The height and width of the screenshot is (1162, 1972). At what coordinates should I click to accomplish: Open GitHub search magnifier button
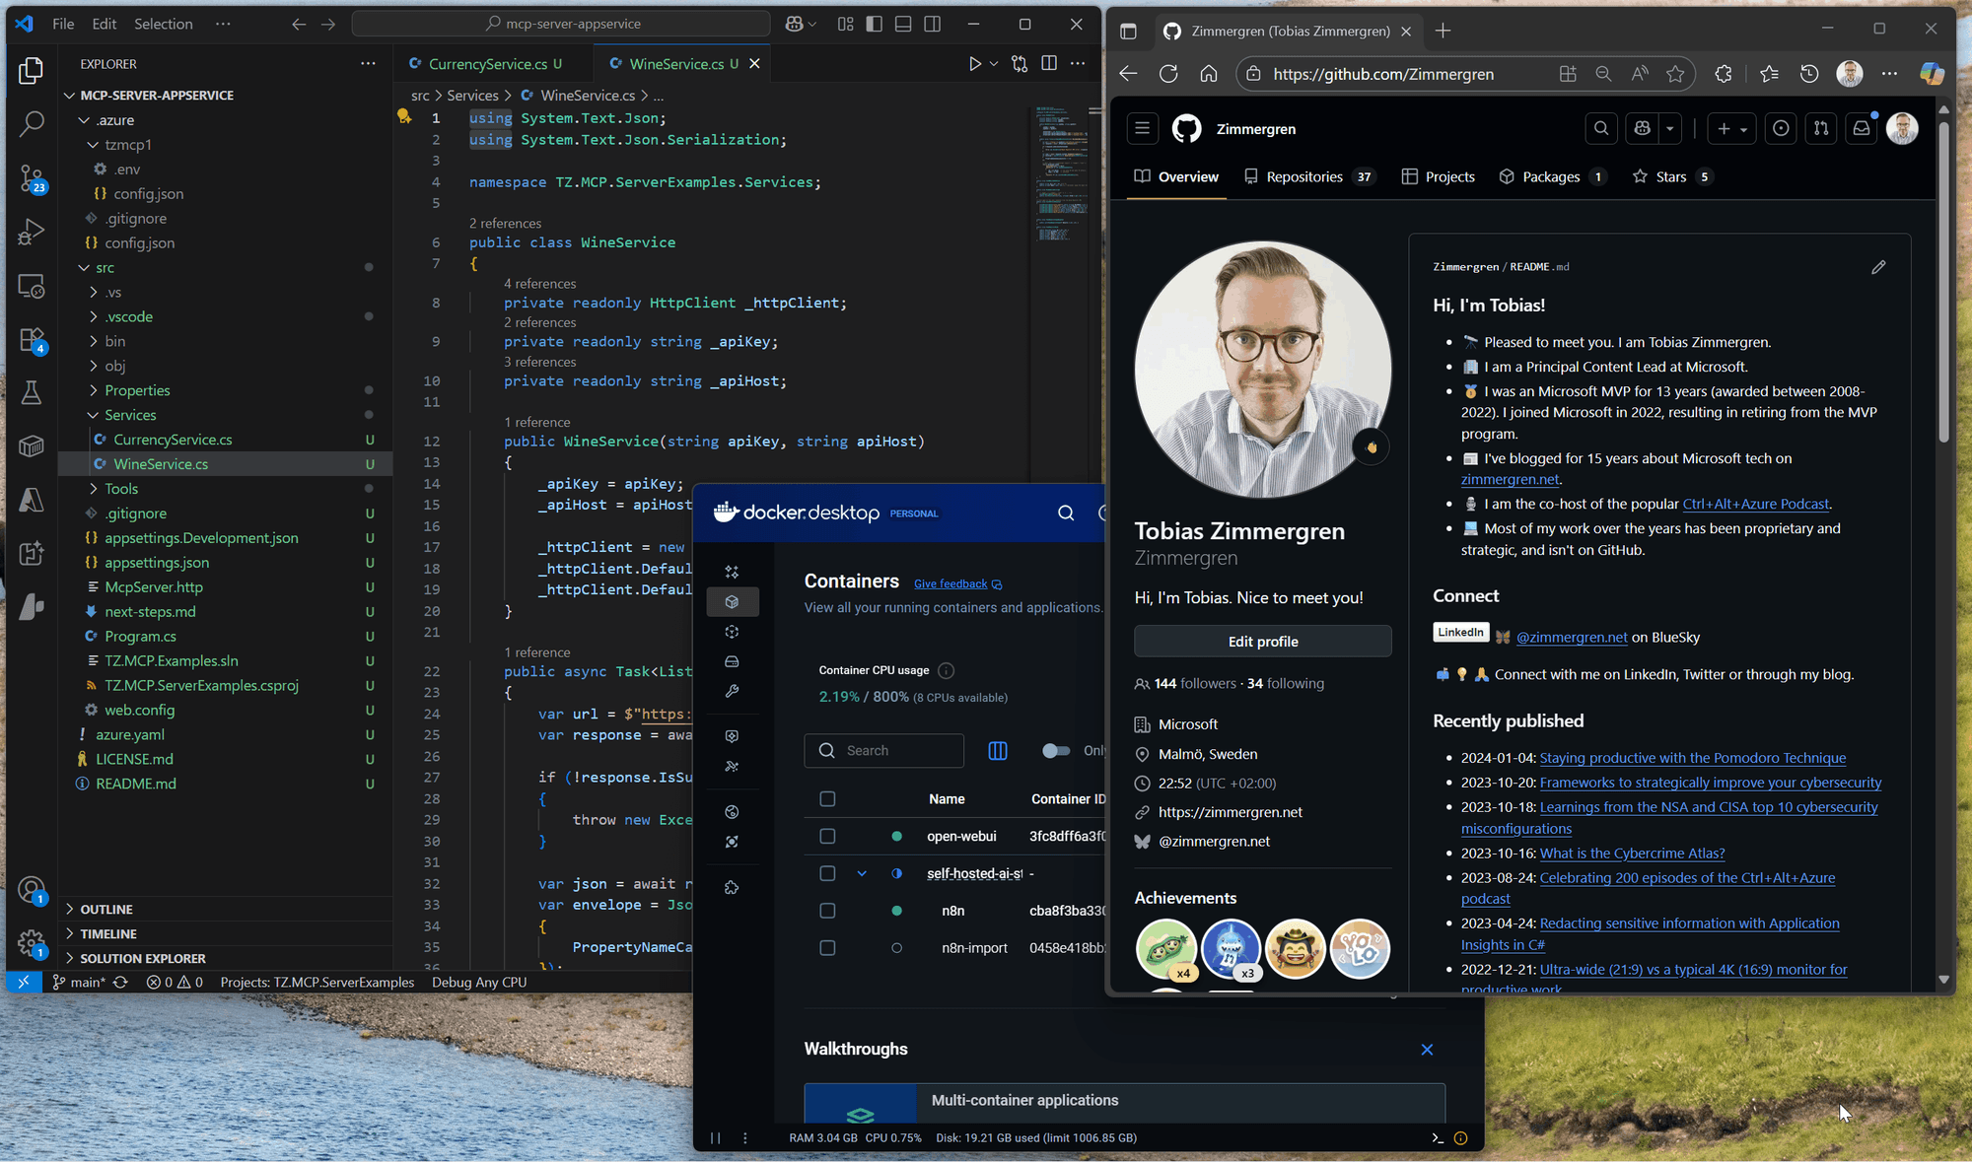click(1601, 128)
